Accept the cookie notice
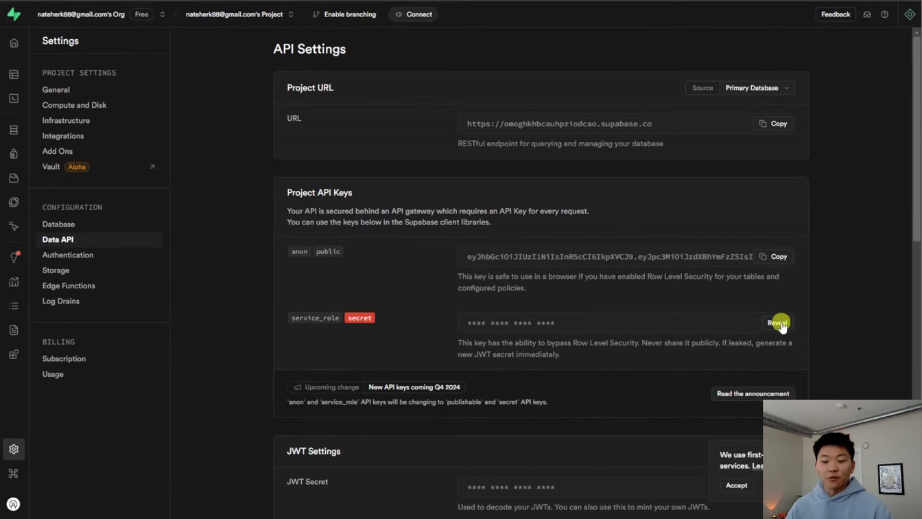922x519 pixels. pyautogui.click(x=736, y=485)
